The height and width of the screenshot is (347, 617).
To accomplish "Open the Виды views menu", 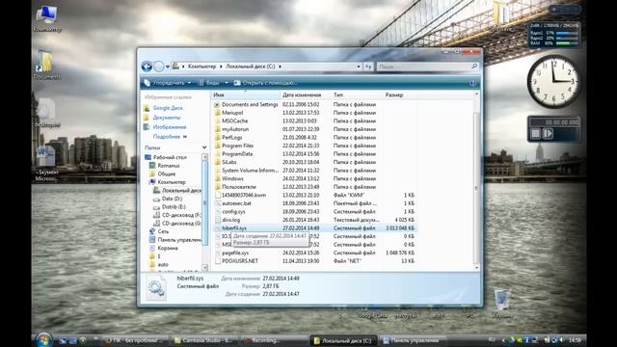I will pyautogui.click(x=209, y=83).
